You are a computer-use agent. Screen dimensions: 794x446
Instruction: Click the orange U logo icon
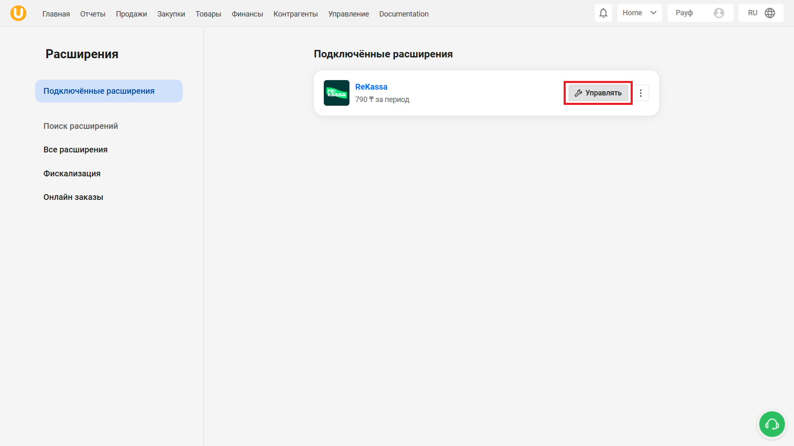click(18, 13)
